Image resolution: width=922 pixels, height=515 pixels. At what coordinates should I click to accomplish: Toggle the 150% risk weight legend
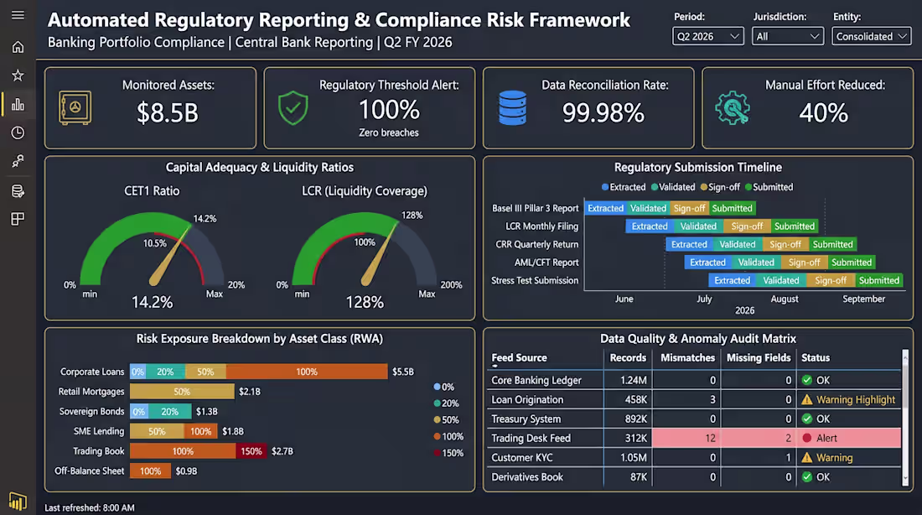448,453
